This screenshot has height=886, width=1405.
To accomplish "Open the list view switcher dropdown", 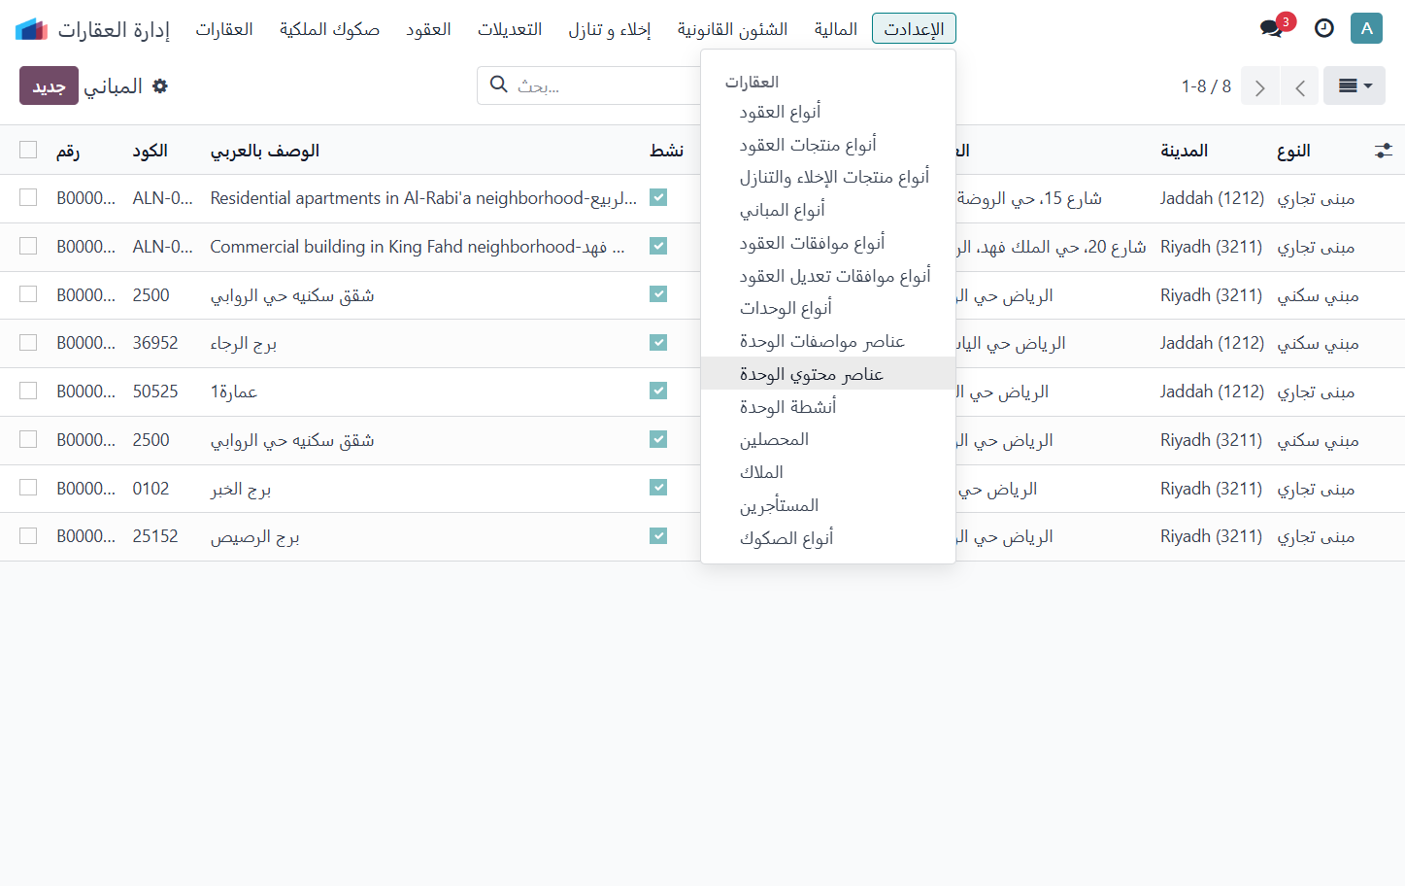I will click(x=1355, y=86).
